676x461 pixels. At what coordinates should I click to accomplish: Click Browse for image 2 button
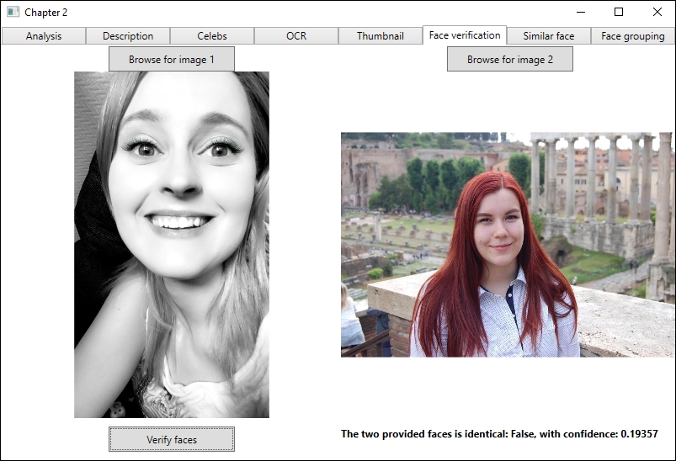click(x=510, y=59)
